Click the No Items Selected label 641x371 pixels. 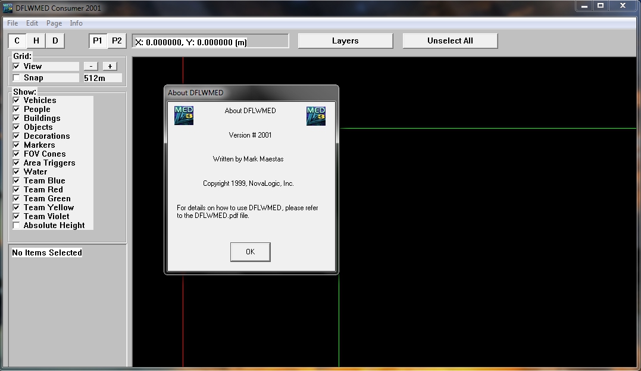47,252
